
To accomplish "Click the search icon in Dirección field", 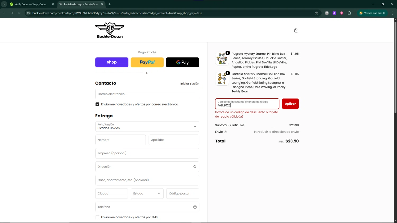I will 195,167.
